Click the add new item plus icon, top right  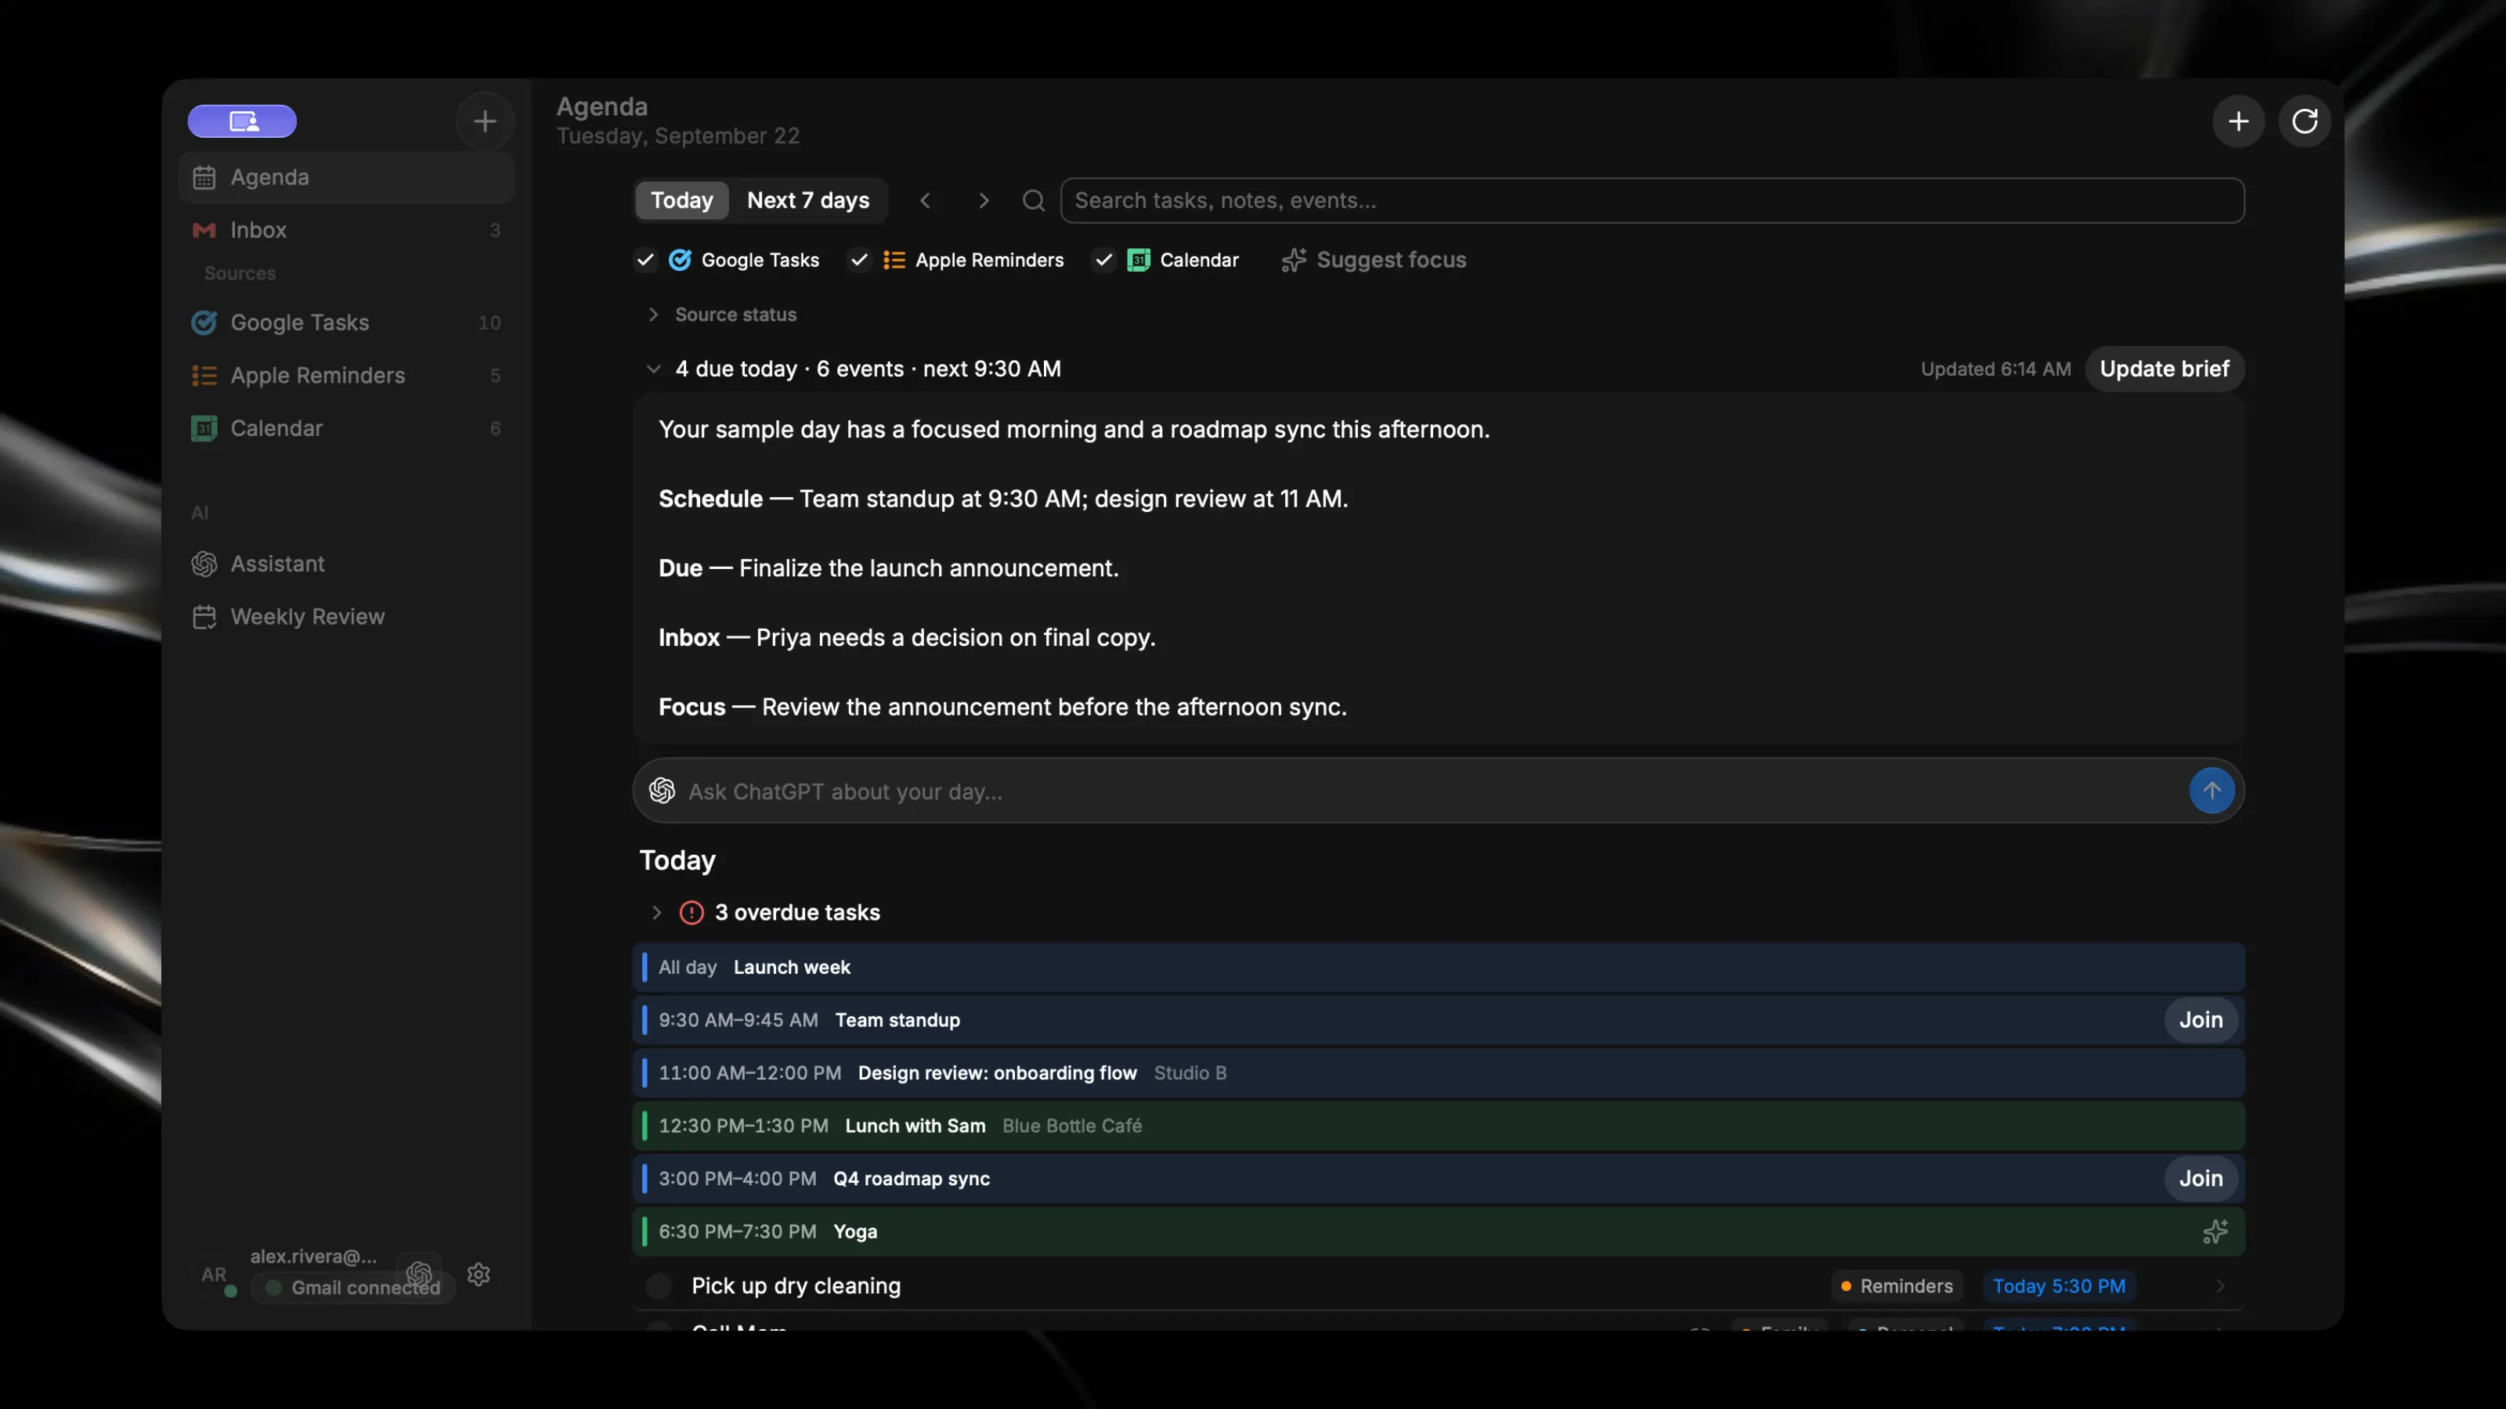(x=2237, y=121)
